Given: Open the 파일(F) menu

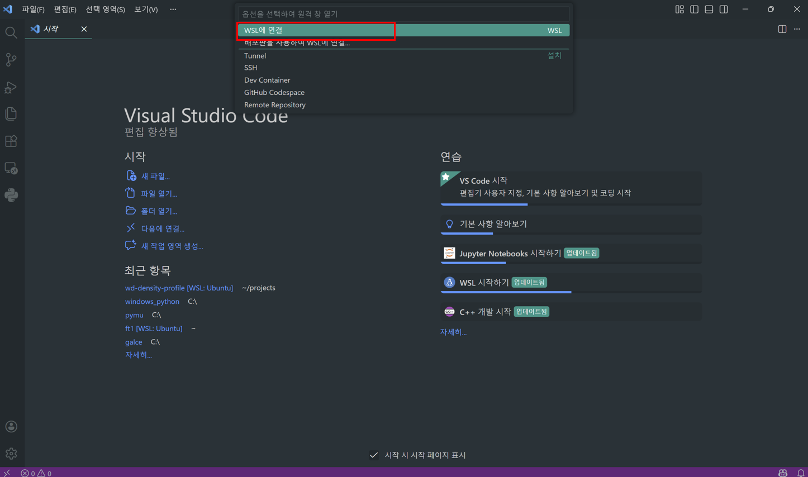Looking at the screenshot, I should pyautogui.click(x=33, y=9).
